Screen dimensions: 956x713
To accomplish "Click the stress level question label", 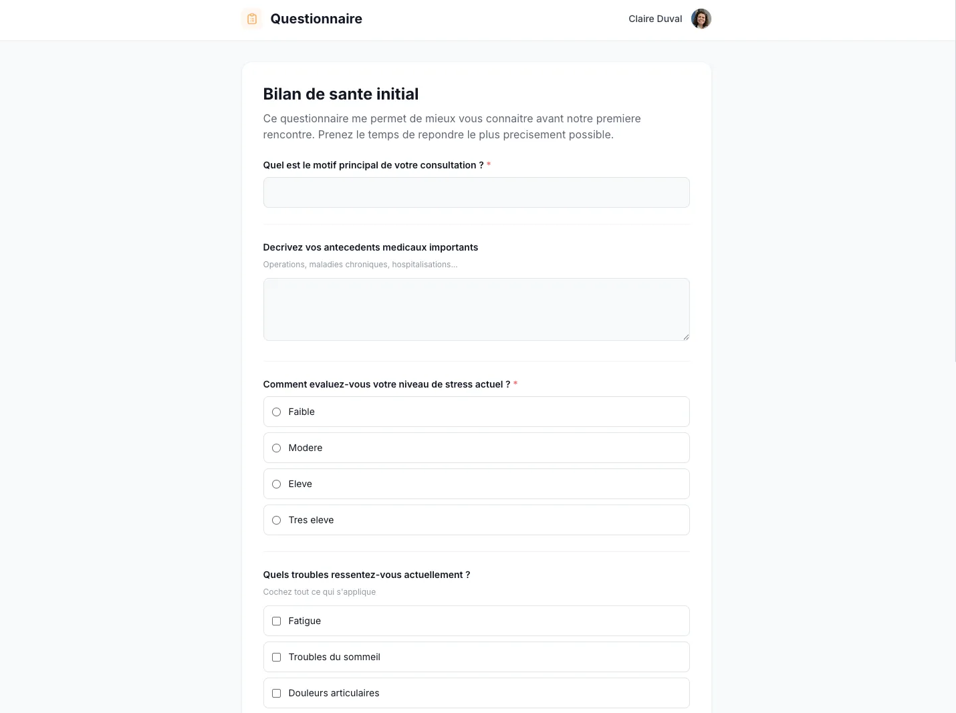I will (x=386, y=384).
